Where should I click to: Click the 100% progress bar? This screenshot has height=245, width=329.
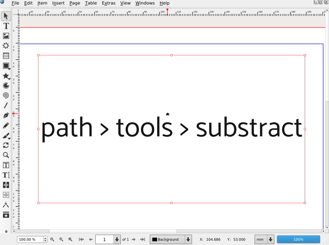click(x=298, y=239)
